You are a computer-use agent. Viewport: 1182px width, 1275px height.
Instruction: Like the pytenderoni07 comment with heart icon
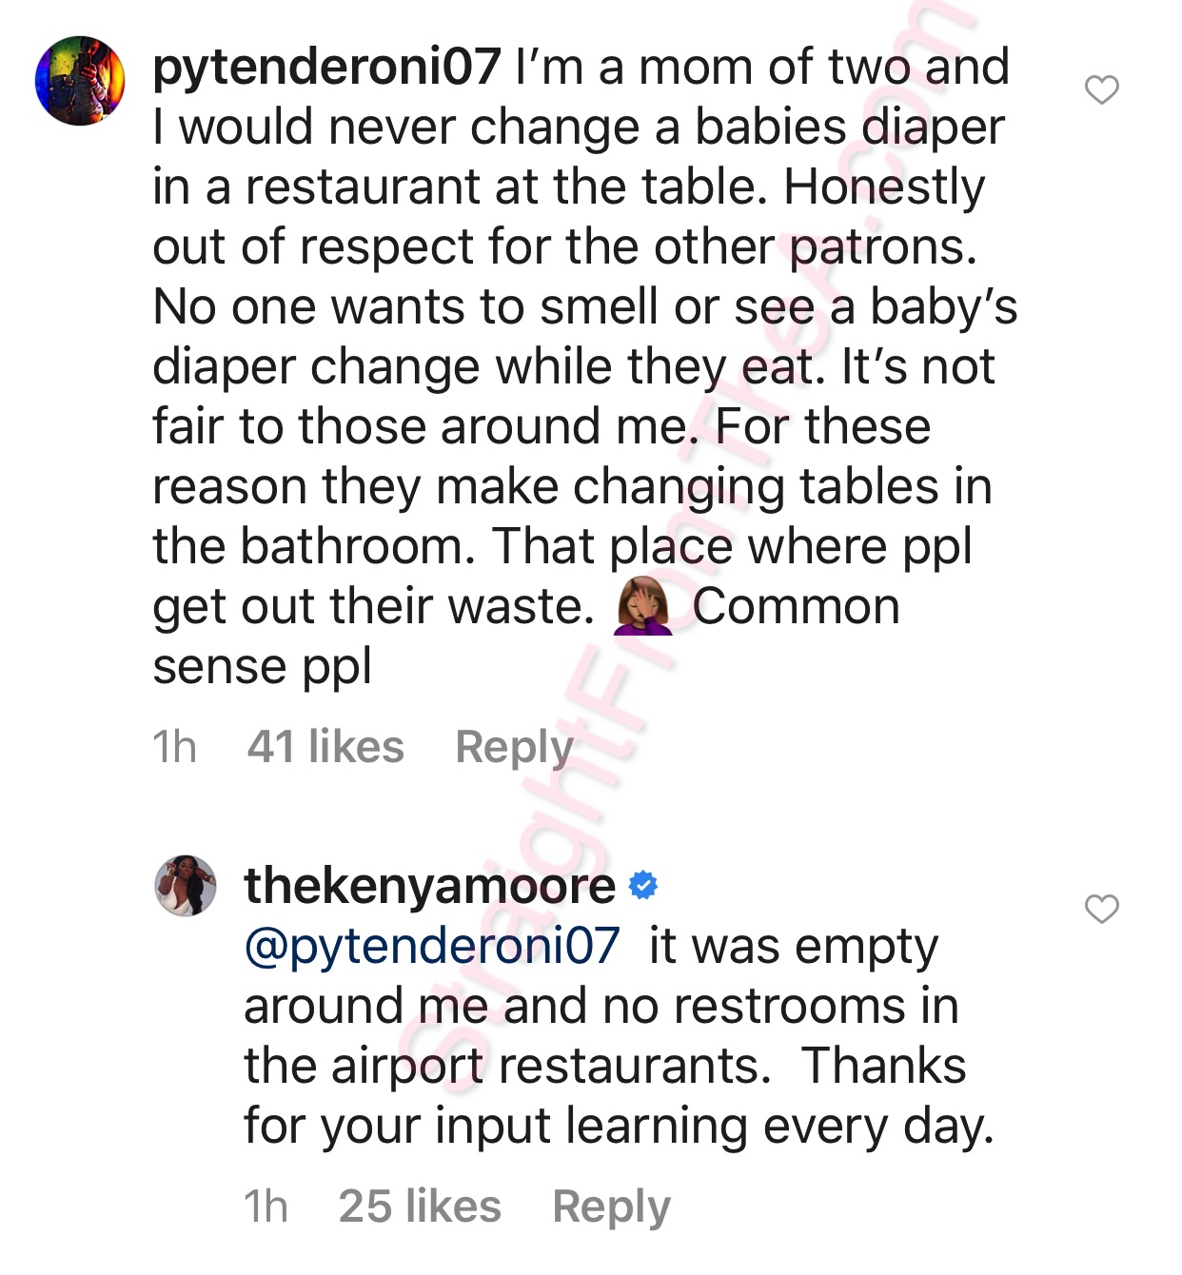coord(1102,90)
